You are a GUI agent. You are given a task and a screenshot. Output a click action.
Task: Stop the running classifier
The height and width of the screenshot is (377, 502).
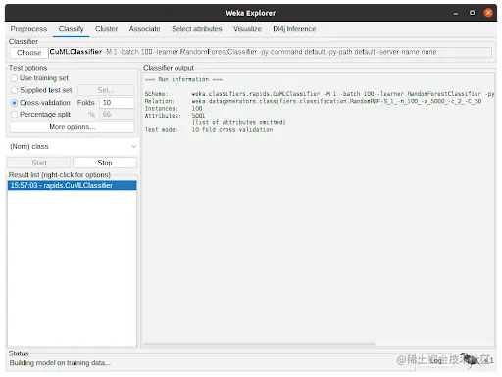tap(105, 163)
